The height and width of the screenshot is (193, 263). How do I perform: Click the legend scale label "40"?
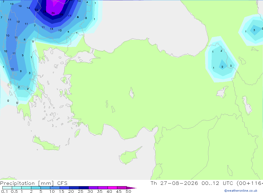pos(109,191)
